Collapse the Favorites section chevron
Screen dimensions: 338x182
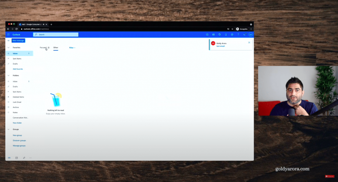click(9, 47)
